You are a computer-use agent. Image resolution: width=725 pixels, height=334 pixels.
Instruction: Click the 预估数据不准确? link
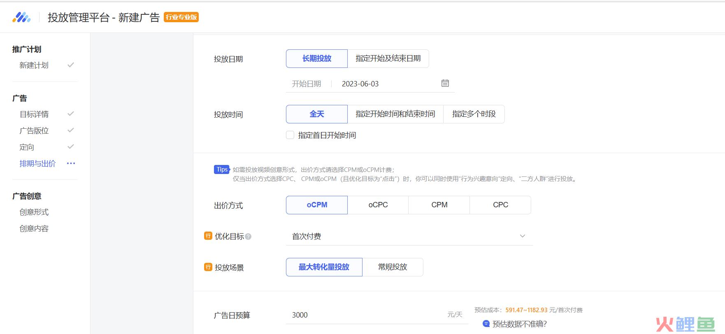pyautogui.click(x=519, y=324)
